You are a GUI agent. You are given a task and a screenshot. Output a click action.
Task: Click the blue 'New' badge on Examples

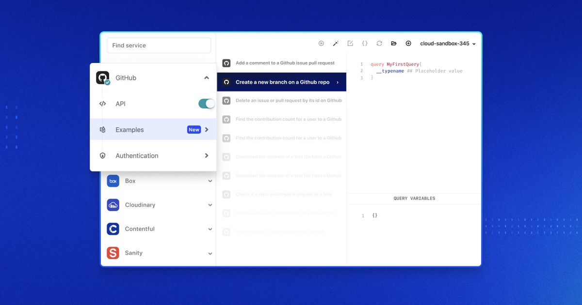coord(194,130)
